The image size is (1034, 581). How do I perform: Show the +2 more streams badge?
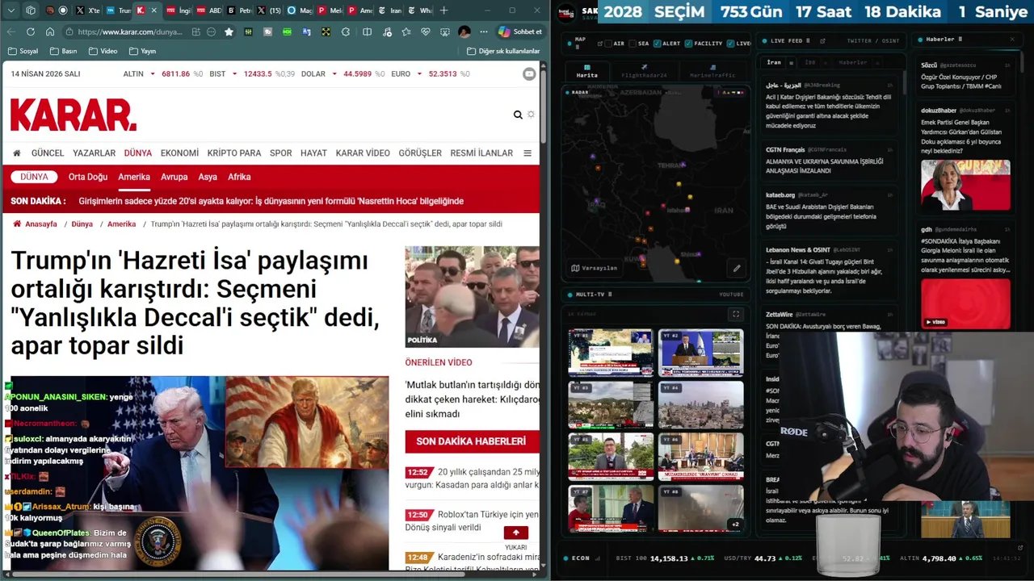(734, 525)
